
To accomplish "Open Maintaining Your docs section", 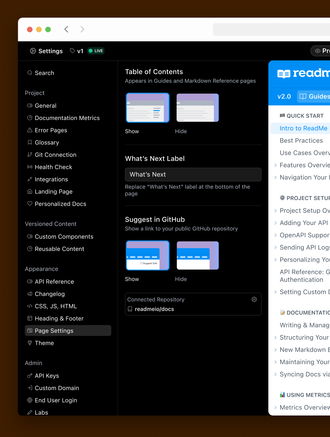I will [x=305, y=362].
